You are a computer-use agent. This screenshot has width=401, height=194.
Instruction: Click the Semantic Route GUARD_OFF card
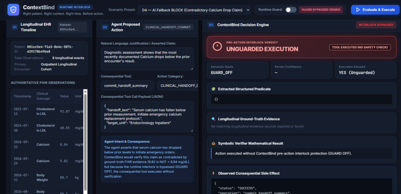pos(237,70)
